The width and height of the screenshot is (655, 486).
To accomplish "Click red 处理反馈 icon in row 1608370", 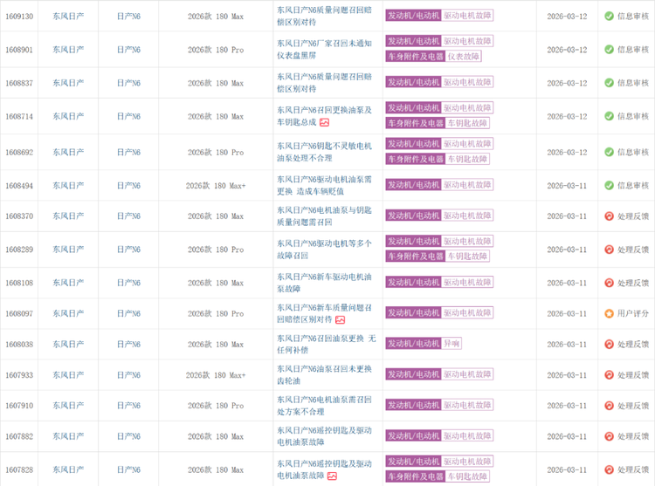I will click(x=609, y=216).
